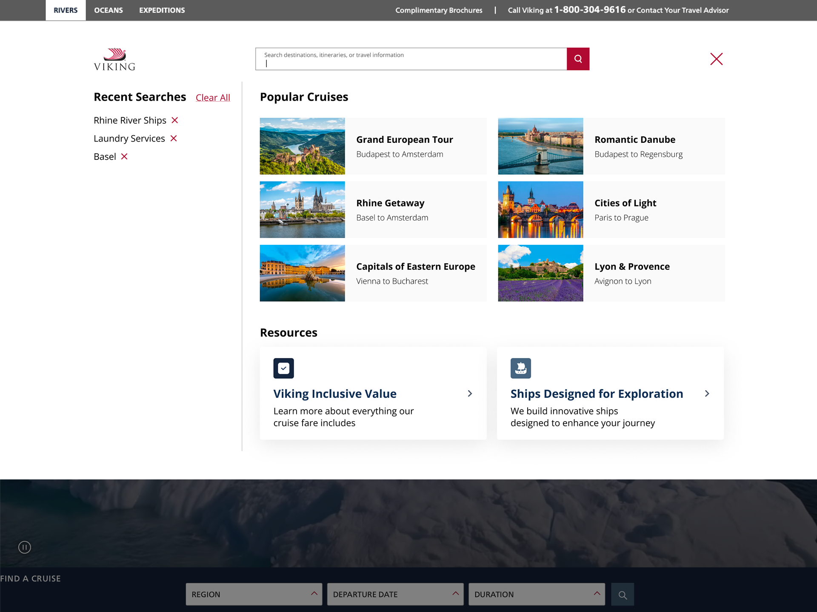817x612 pixels.
Task: Select Laundry Services recent search
Action: [129, 139]
